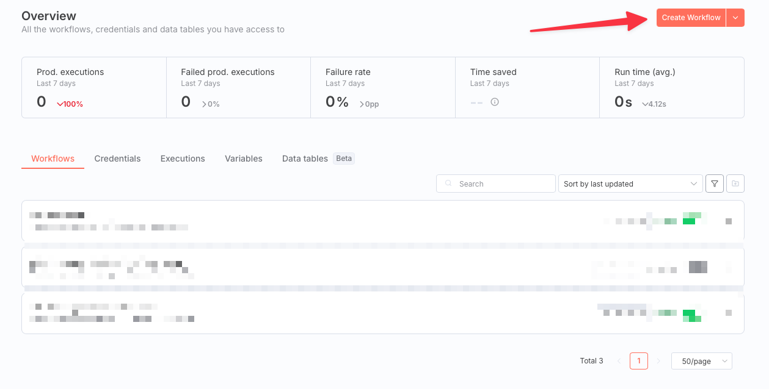Viewport: 769px width, 389px height.
Task: Click the Create Workflow button
Action: [x=691, y=18]
